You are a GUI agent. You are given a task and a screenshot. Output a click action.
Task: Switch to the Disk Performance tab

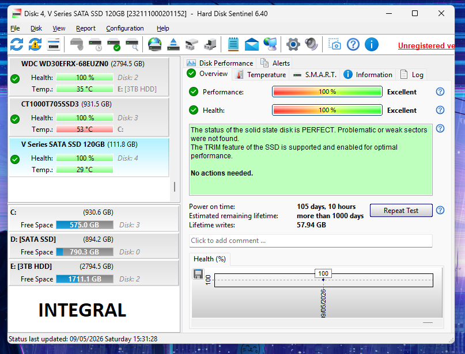click(220, 63)
